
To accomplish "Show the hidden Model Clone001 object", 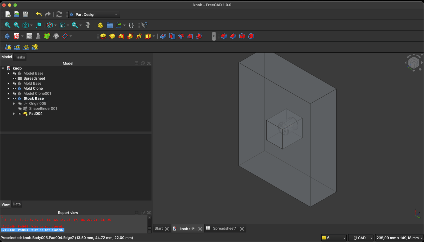I will pos(14,93).
